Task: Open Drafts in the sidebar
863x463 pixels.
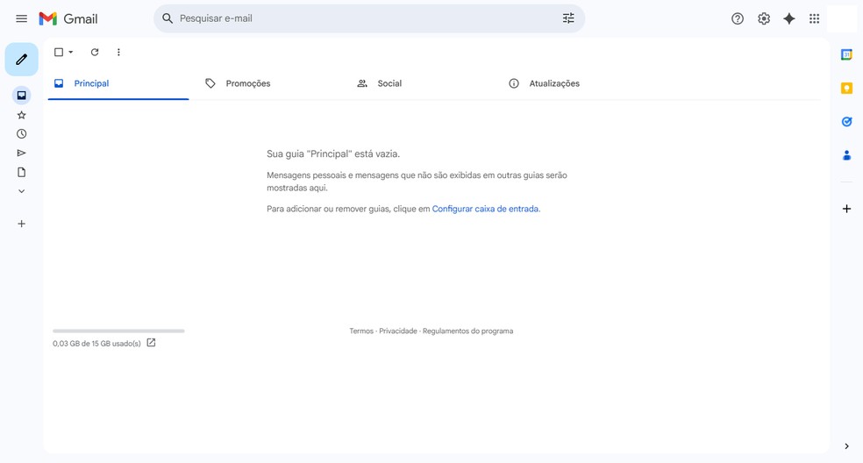Action: point(21,173)
